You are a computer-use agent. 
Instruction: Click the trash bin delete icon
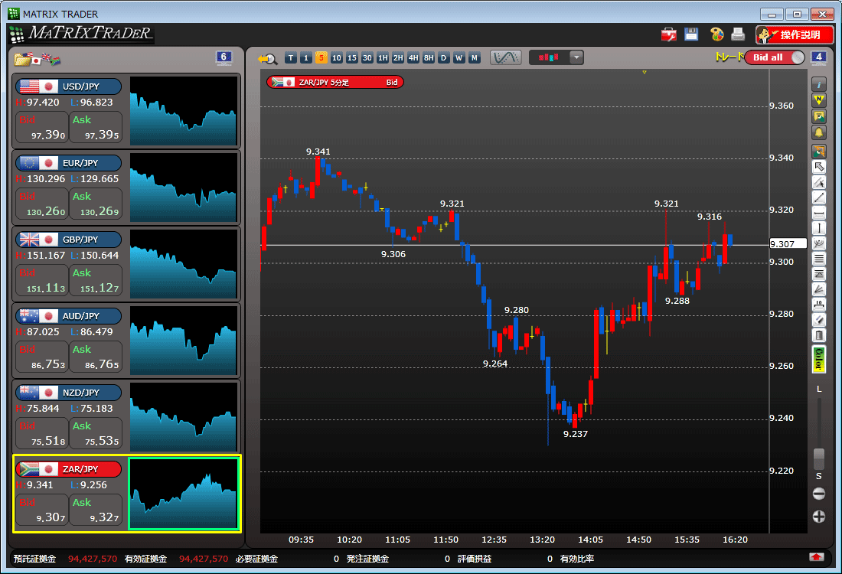click(x=818, y=335)
